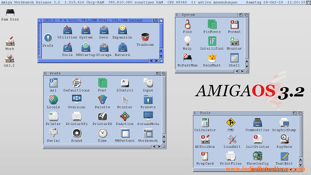The height and width of the screenshot is (175, 311).
Task: Click the OS3.2 window scroll left arrow
Action: pos(151,61)
